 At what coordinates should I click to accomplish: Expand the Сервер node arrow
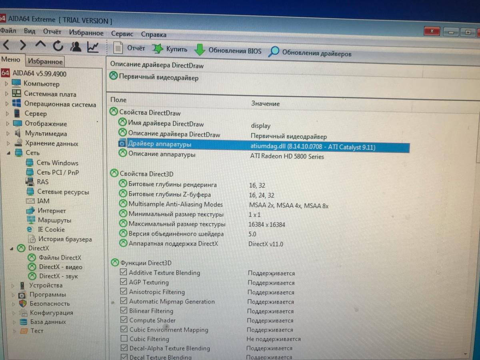pyautogui.click(x=7, y=113)
